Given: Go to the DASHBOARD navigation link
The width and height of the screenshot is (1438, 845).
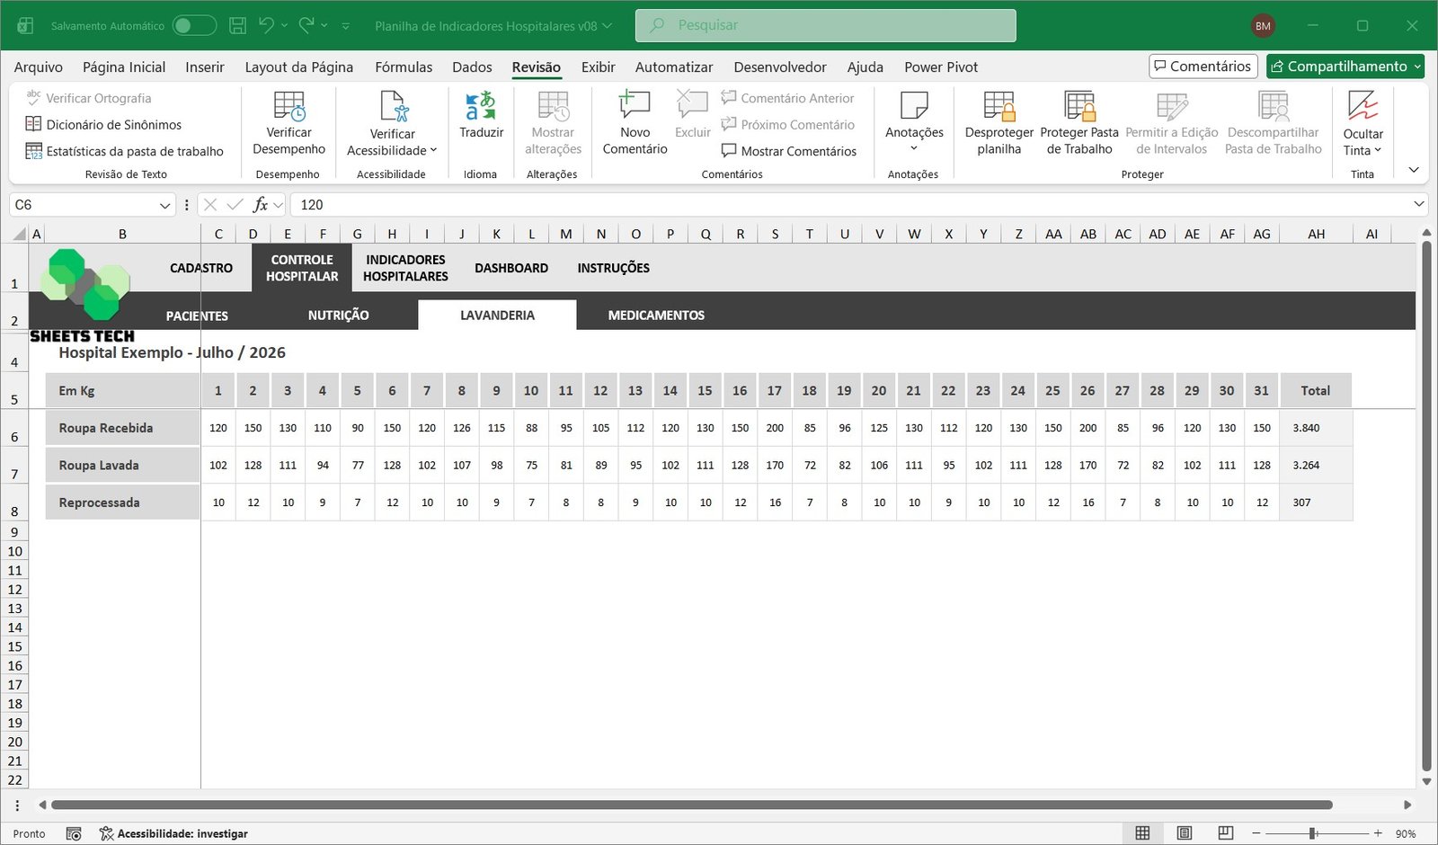Looking at the screenshot, I should 511,268.
